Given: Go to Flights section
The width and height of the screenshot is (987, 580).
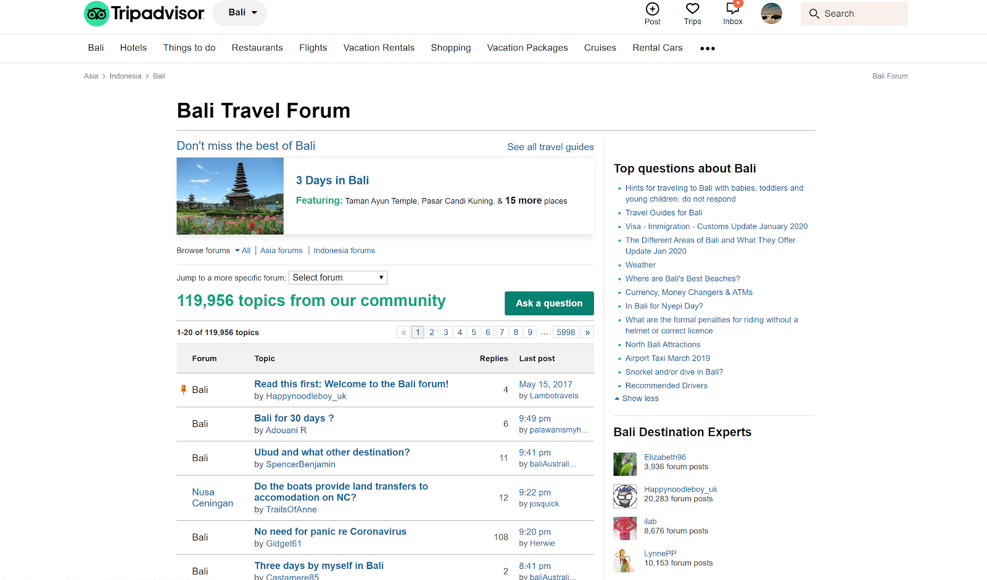Looking at the screenshot, I should [313, 48].
